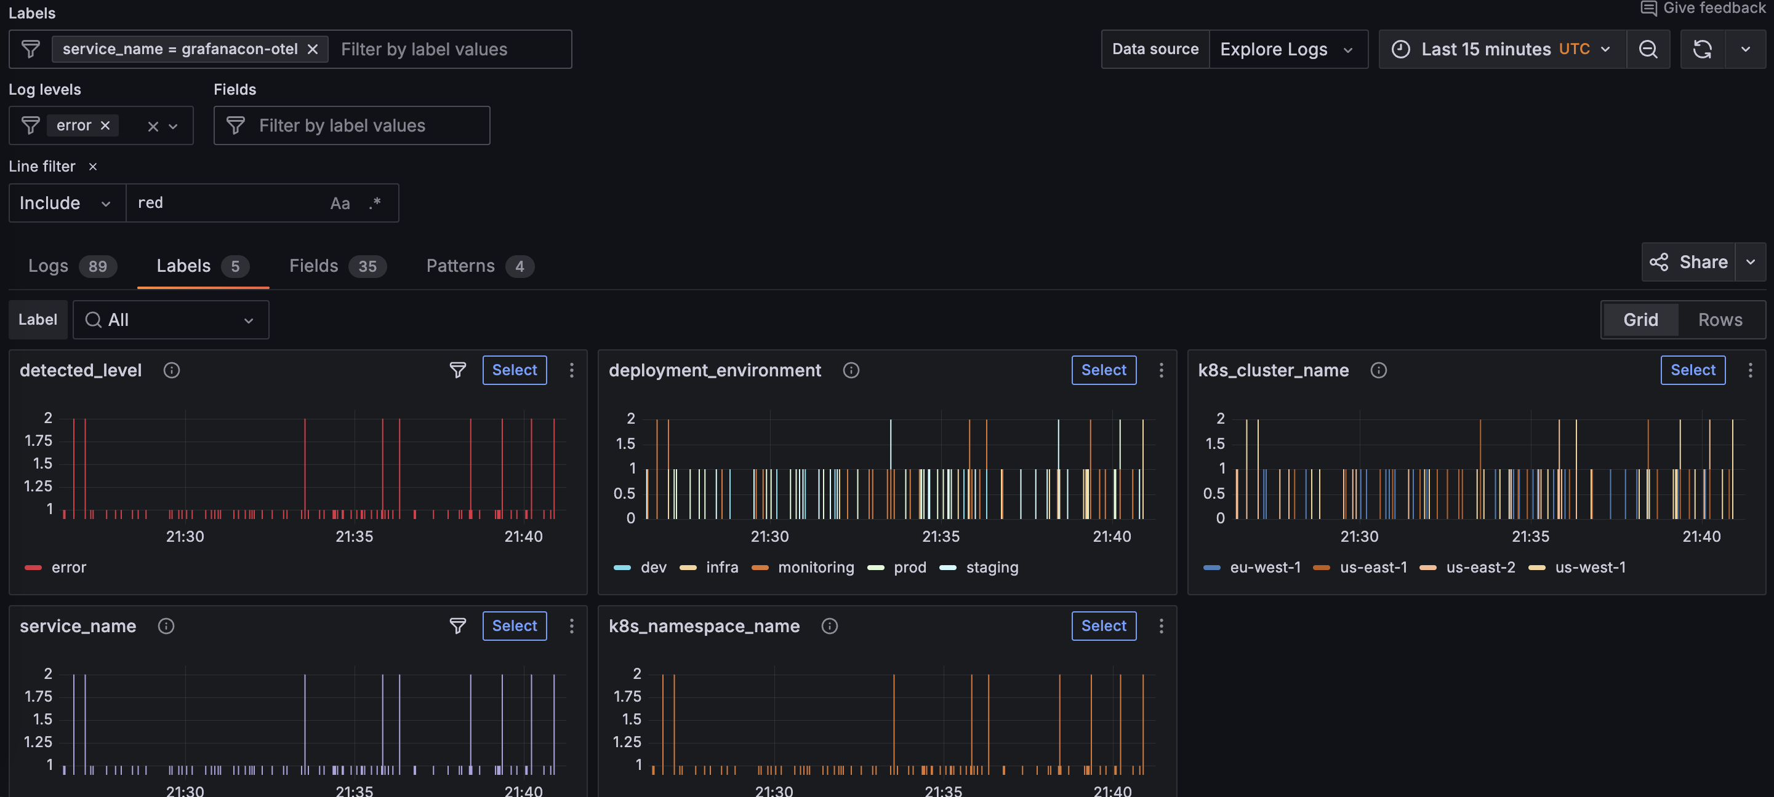Open the Include line filter dropdown
The image size is (1774, 797).
[x=66, y=203]
